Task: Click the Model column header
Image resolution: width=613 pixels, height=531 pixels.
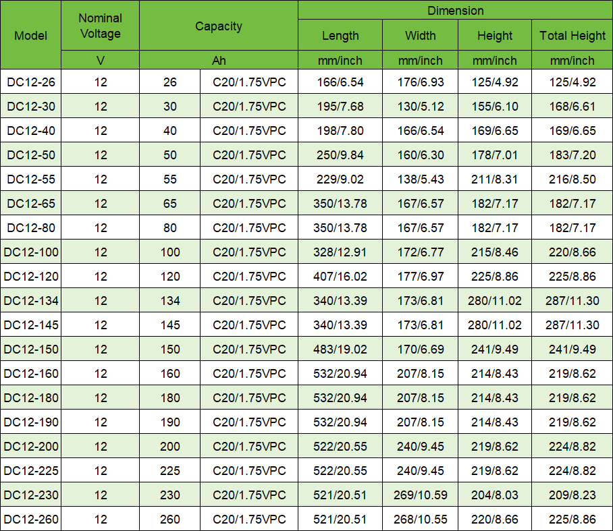Action: 30,35
